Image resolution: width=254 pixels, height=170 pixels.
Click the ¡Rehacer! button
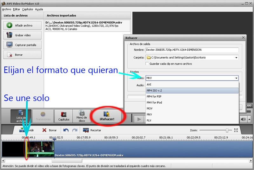pyautogui.click(x=107, y=116)
